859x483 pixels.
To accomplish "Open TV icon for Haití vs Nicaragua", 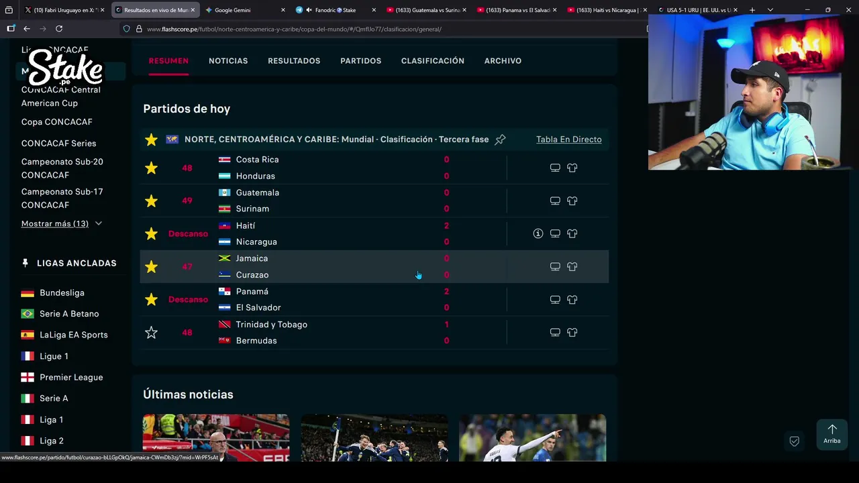I will tap(555, 233).
